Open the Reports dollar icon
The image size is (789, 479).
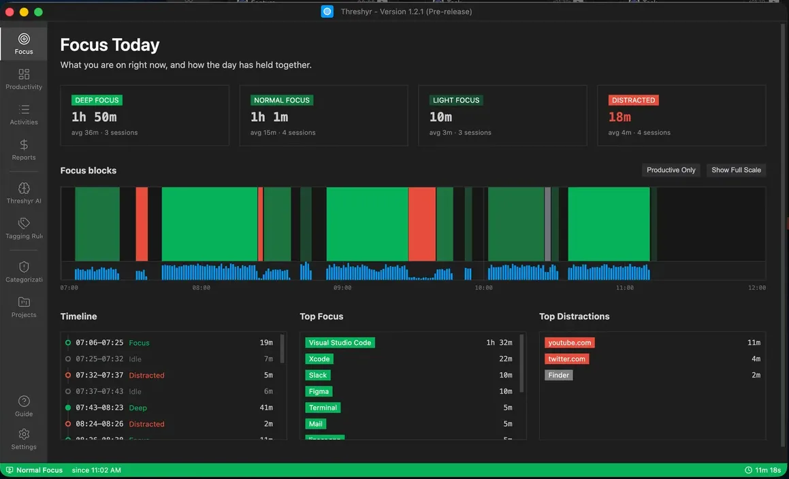pos(24,145)
